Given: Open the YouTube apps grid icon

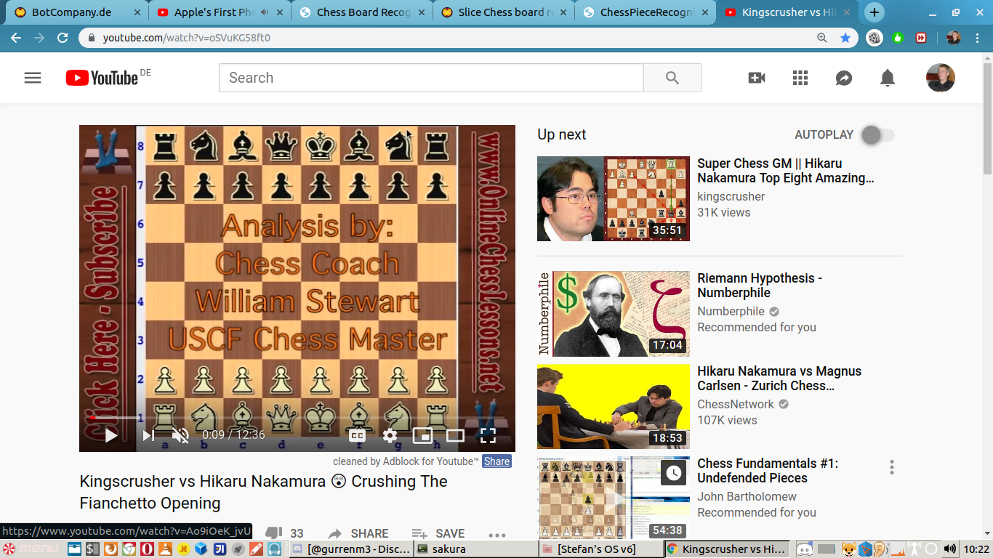Looking at the screenshot, I should pos(800,78).
